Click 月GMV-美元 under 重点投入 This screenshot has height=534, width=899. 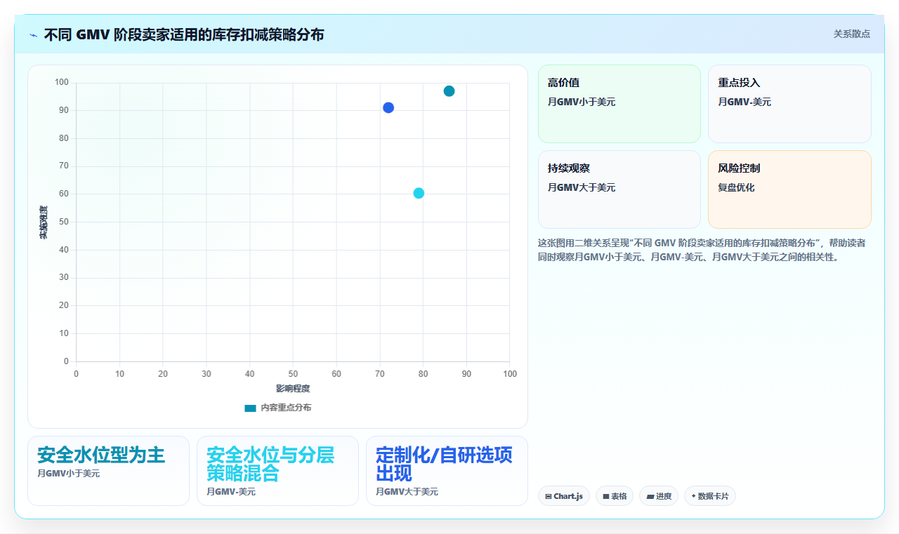tap(744, 102)
